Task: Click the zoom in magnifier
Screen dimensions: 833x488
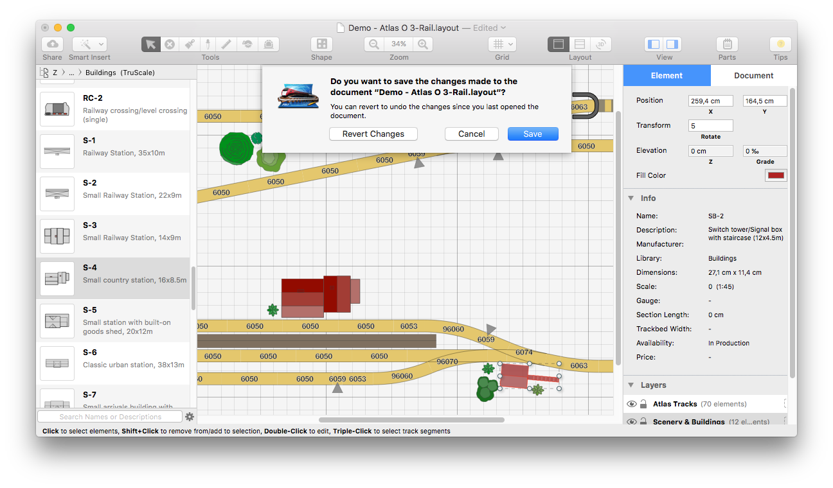Action: click(422, 44)
